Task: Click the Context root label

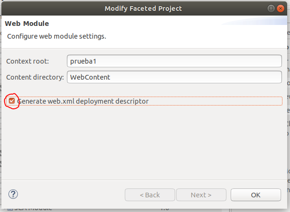Action: tap(28, 61)
